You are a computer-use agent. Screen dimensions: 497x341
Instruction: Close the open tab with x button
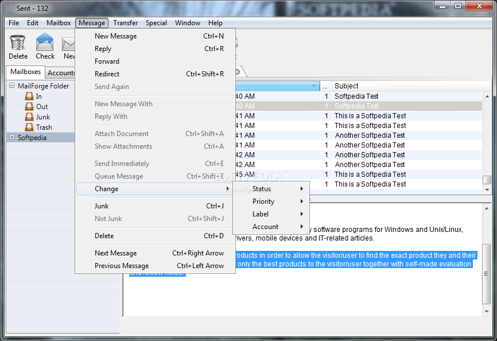pos(238,72)
